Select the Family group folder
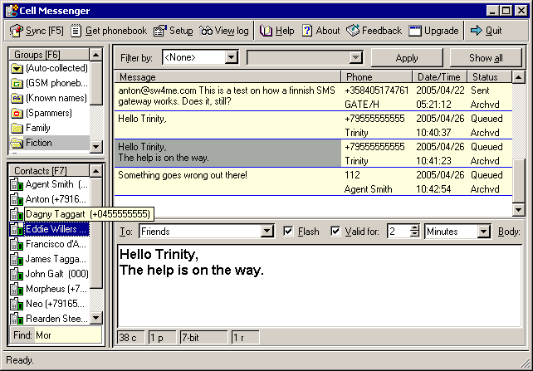This screenshot has width=533, height=371. pyautogui.click(x=38, y=128)
